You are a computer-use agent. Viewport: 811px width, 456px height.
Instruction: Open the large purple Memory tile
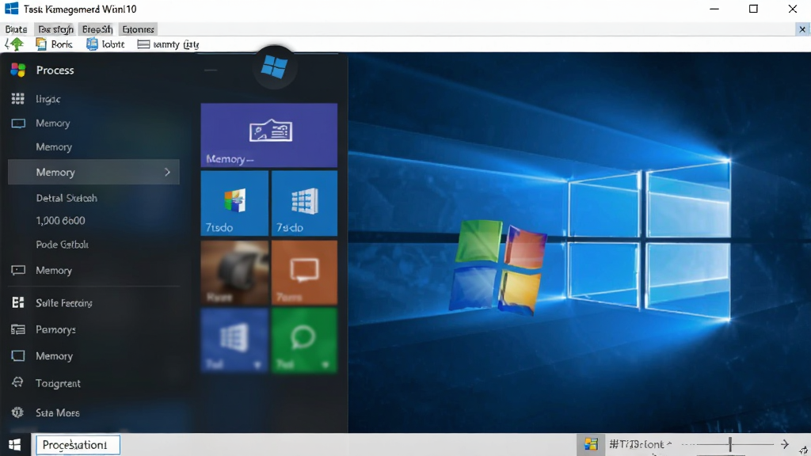click(x=269, y=135)
